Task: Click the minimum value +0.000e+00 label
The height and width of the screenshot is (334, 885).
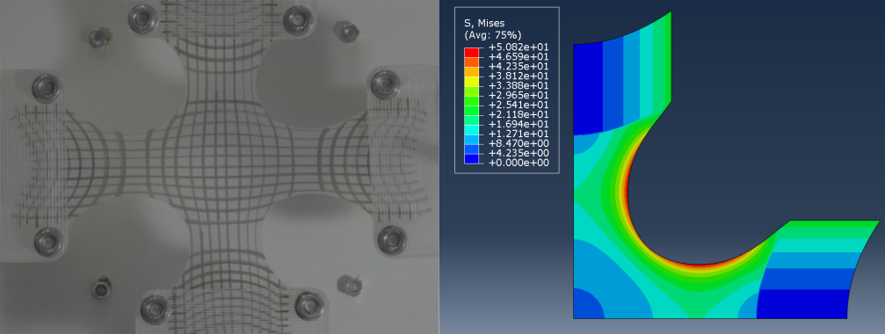Action: coord(519,163)
